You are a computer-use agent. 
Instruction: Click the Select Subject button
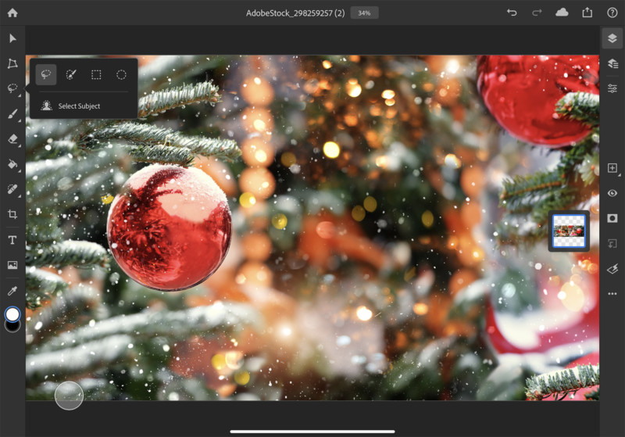pyautogui.click(x=70, y=106)
